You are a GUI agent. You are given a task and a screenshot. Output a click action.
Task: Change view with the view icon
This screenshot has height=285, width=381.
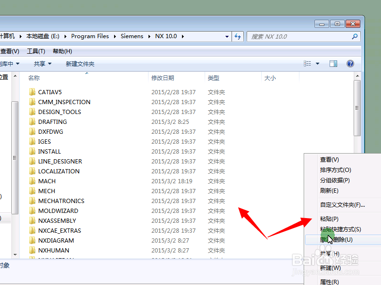point(307,64)
